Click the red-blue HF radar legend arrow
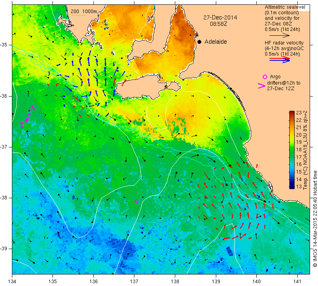Screen dimensions: 318x286 pos(279,60)
